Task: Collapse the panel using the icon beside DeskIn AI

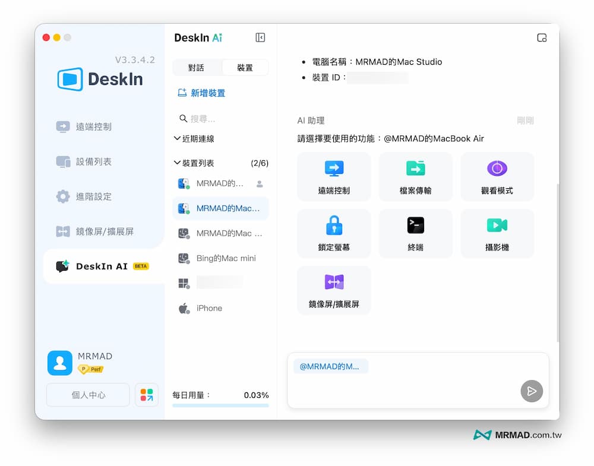Action: 260,37
